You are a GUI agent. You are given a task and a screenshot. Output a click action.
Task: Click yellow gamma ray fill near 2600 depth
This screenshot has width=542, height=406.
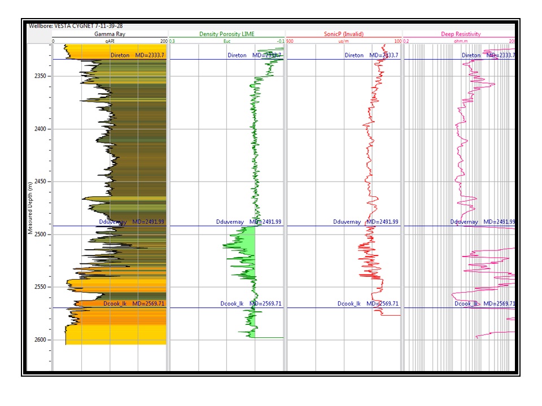pos(113,337)
